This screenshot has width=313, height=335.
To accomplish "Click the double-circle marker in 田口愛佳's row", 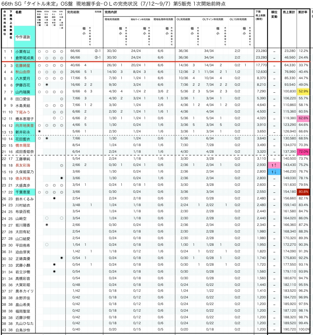I will pyautogui.click(x=61, y=99).
